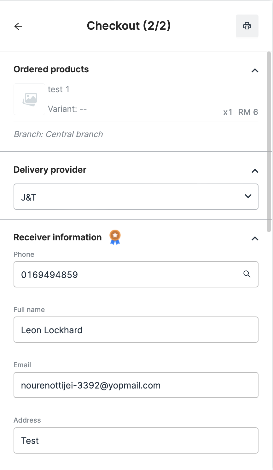
Task: Go back using the left arrow
Action: coord(18,26)
